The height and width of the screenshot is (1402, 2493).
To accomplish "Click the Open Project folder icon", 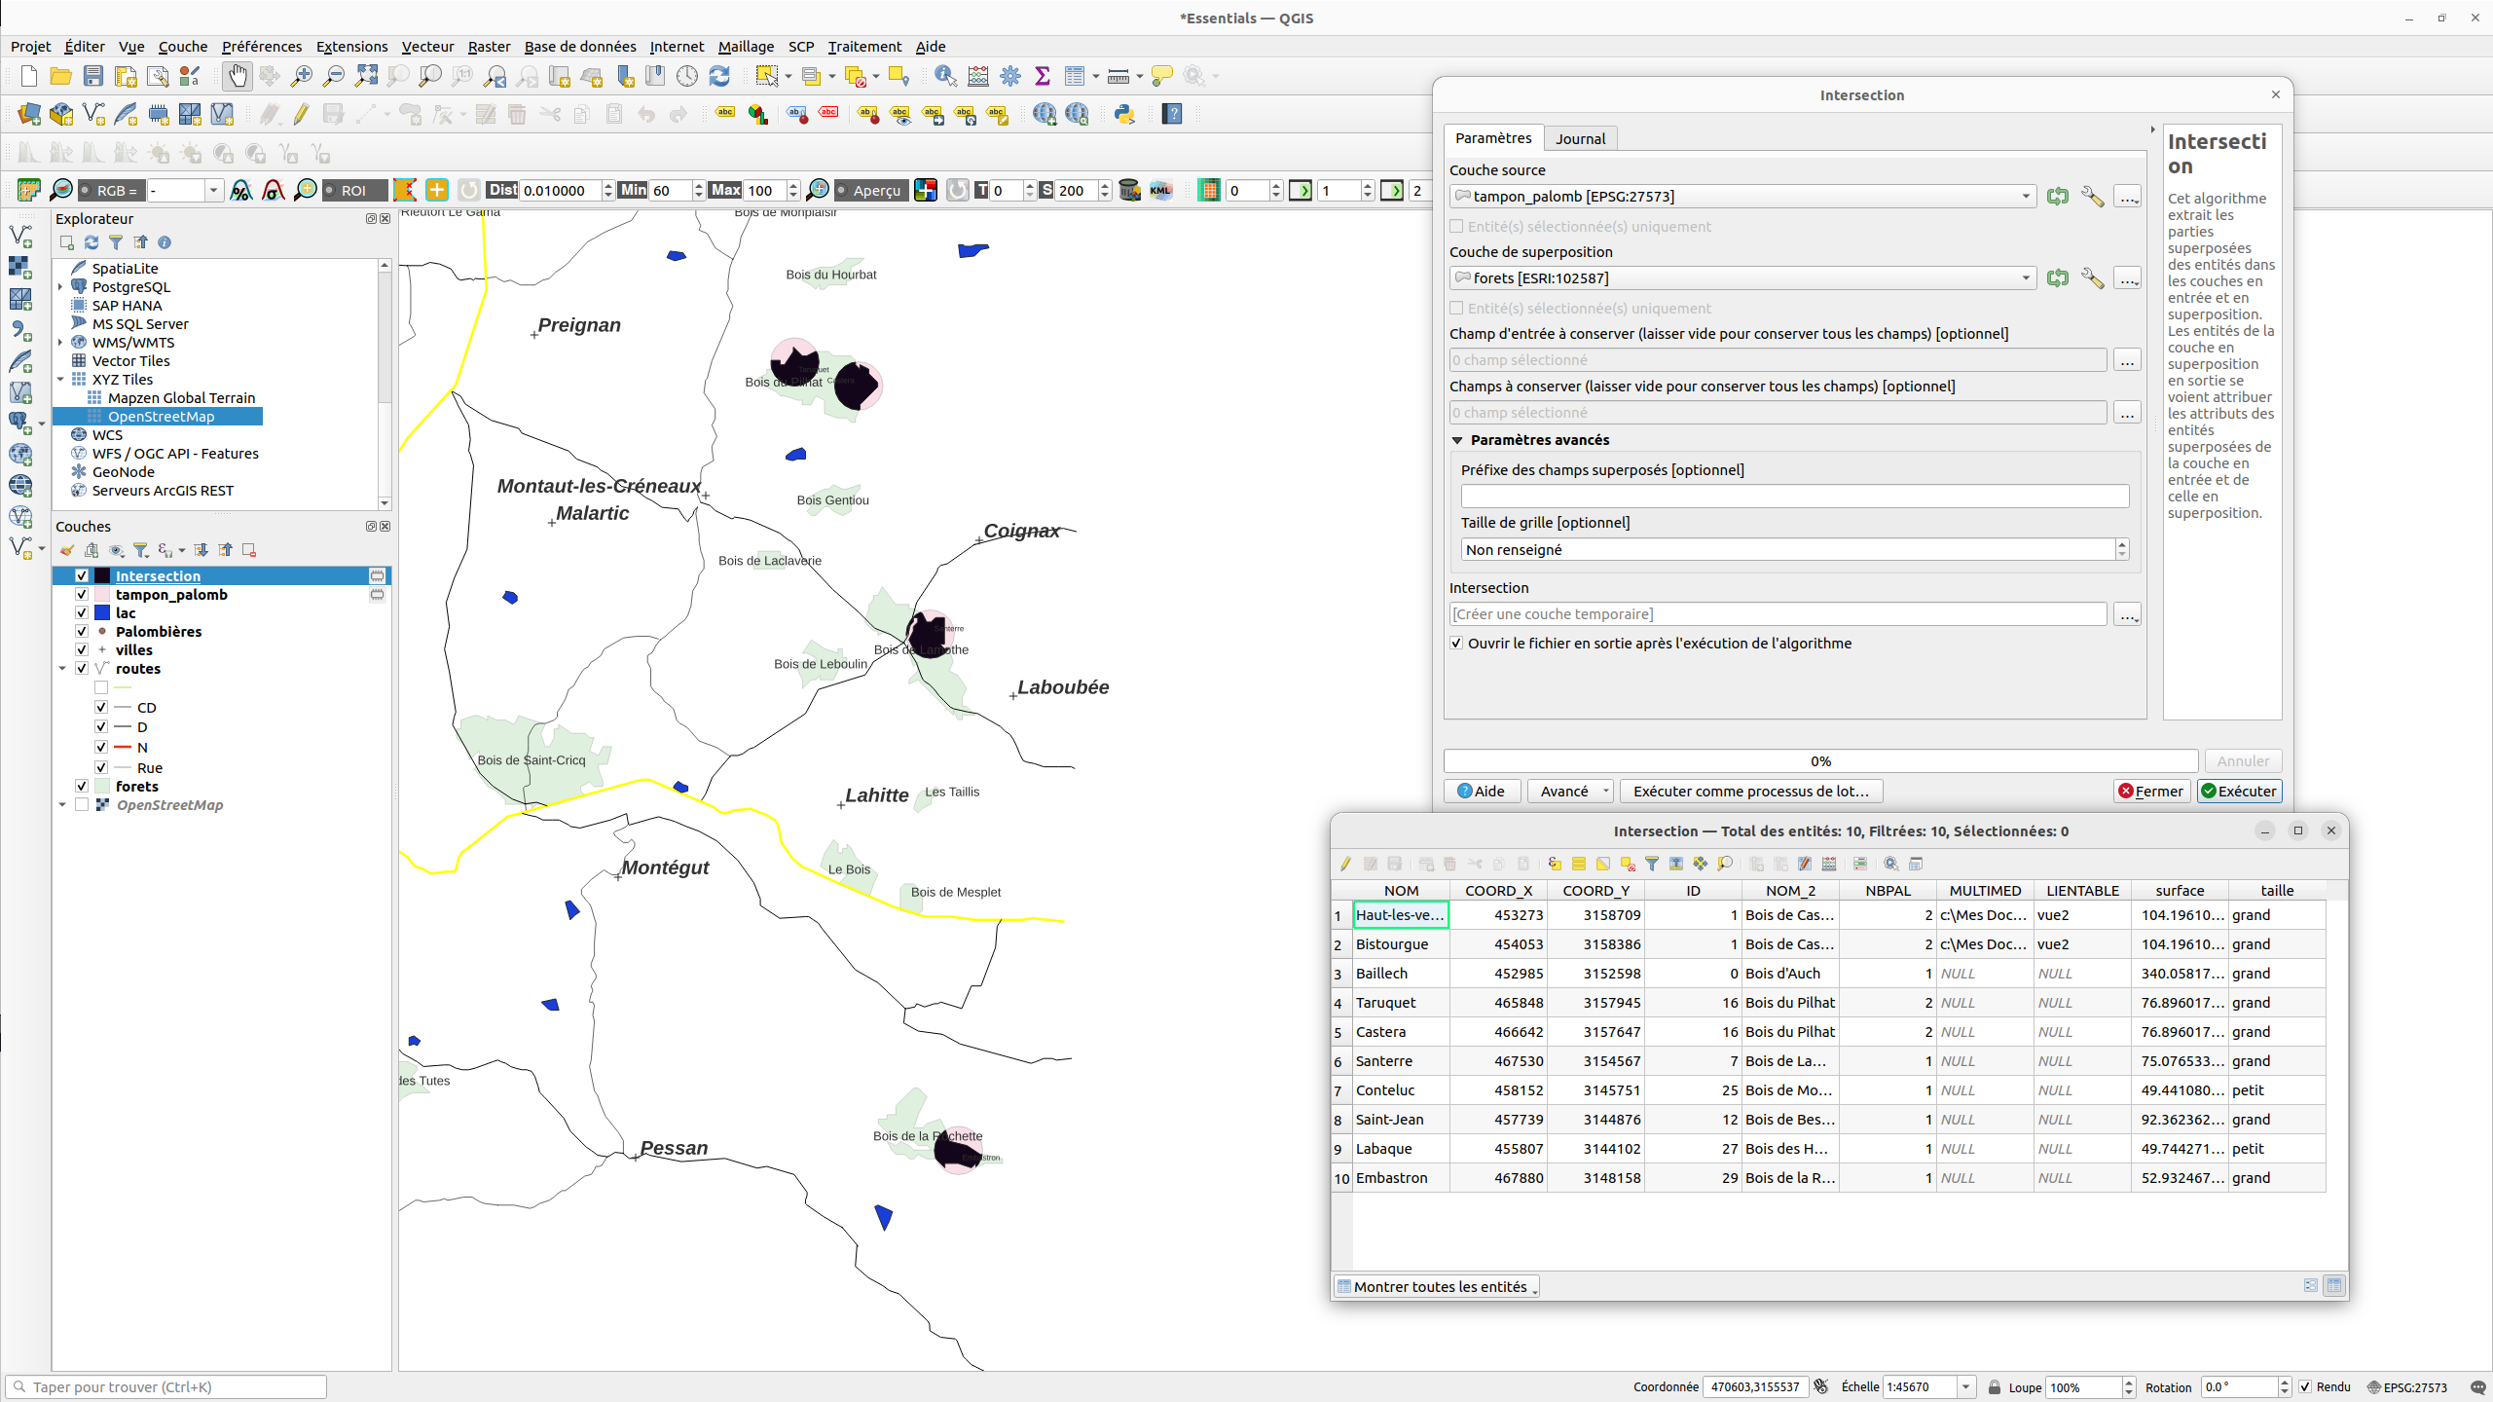I will pos(61,76).
